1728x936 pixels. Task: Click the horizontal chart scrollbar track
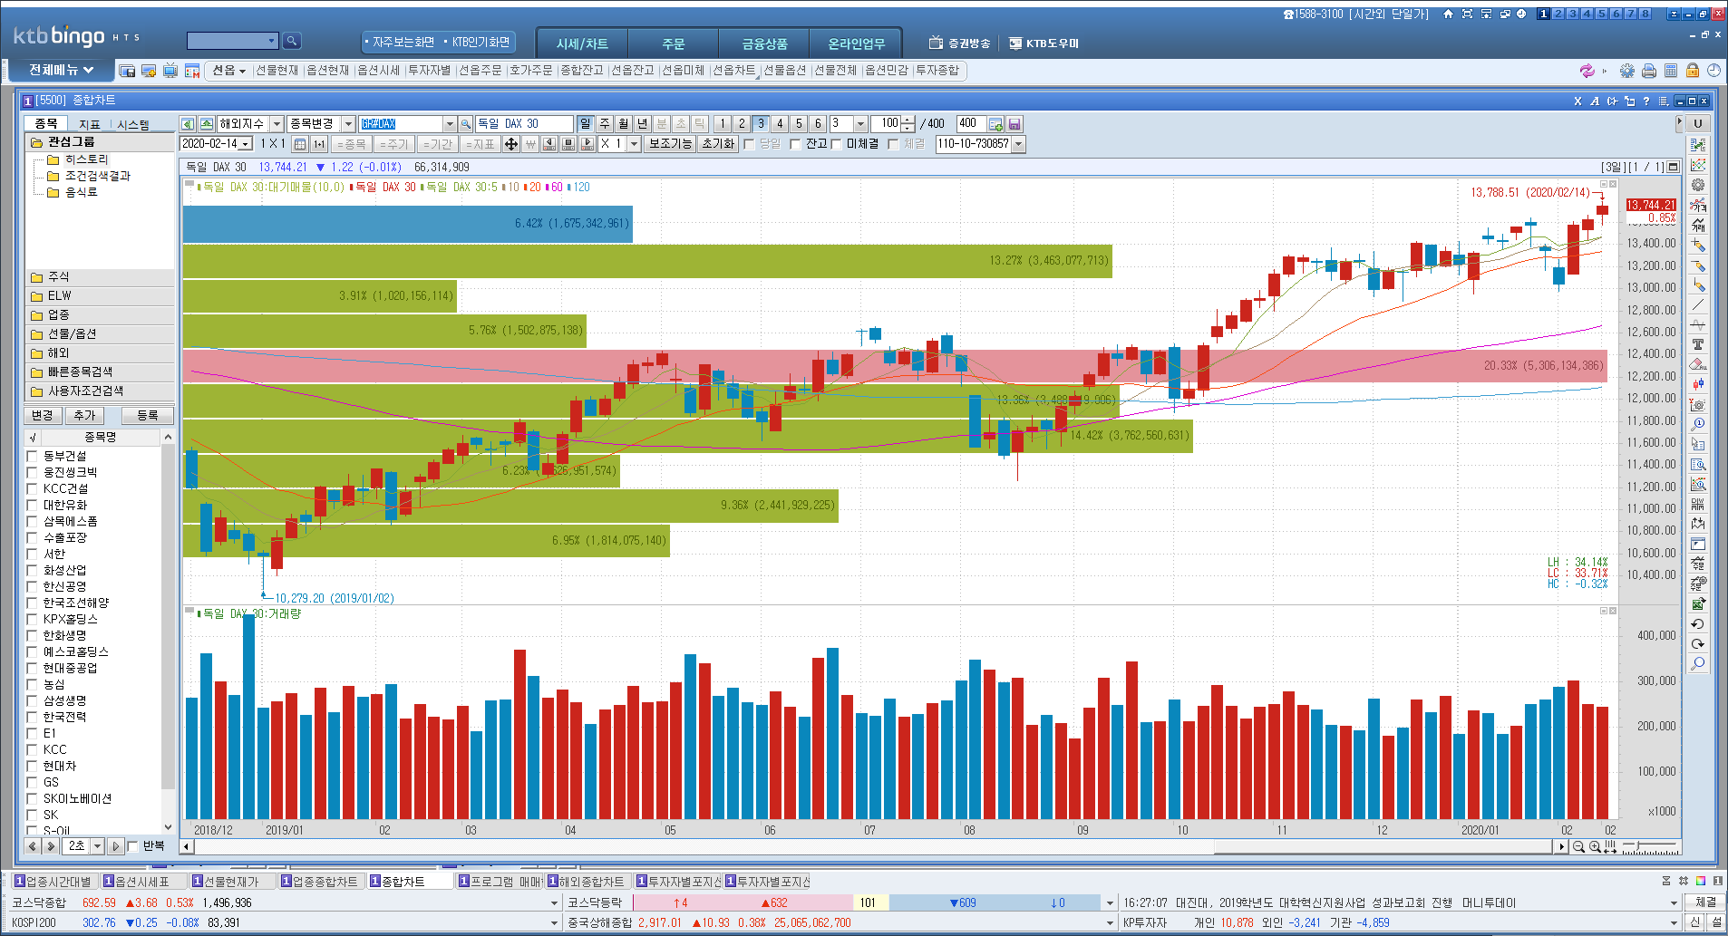pos(703,846)
